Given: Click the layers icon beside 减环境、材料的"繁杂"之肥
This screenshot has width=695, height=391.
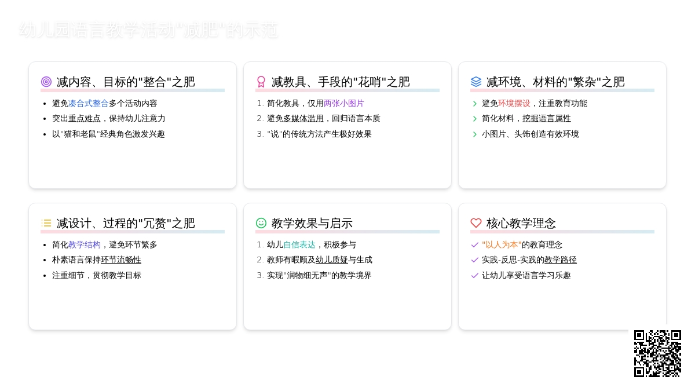Looking at the screenshot, I should click(x=476, y=82).
